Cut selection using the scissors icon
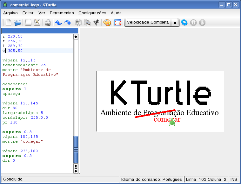The height and width of the screenshot is (184, 241). [x=78, y=23]
